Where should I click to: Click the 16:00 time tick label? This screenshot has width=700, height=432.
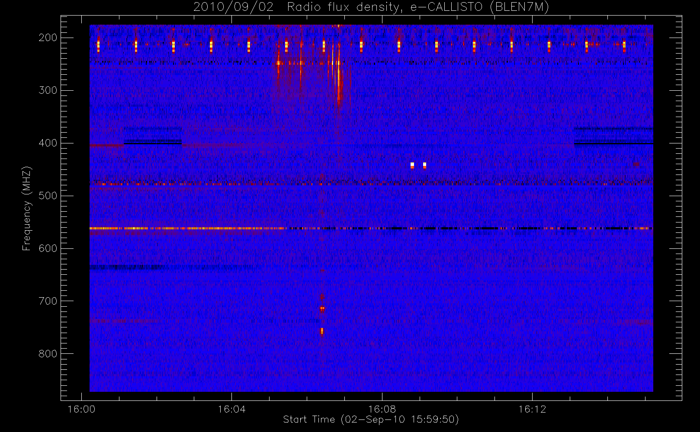click(x=81, y=409)
